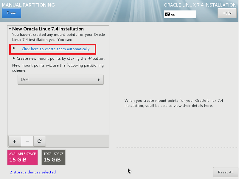Image resolution: width=239 pixels, height=180 pixels.
Task: Click the keyboard icon beside the us layout
Action: coord(167,14)
